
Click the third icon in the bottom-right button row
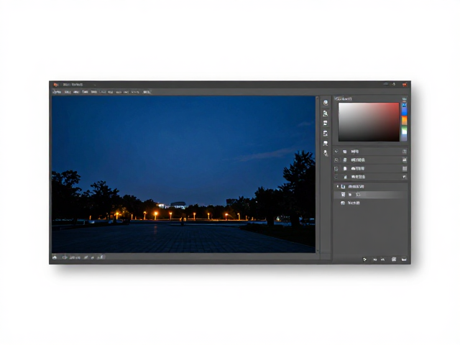[382, 259]
